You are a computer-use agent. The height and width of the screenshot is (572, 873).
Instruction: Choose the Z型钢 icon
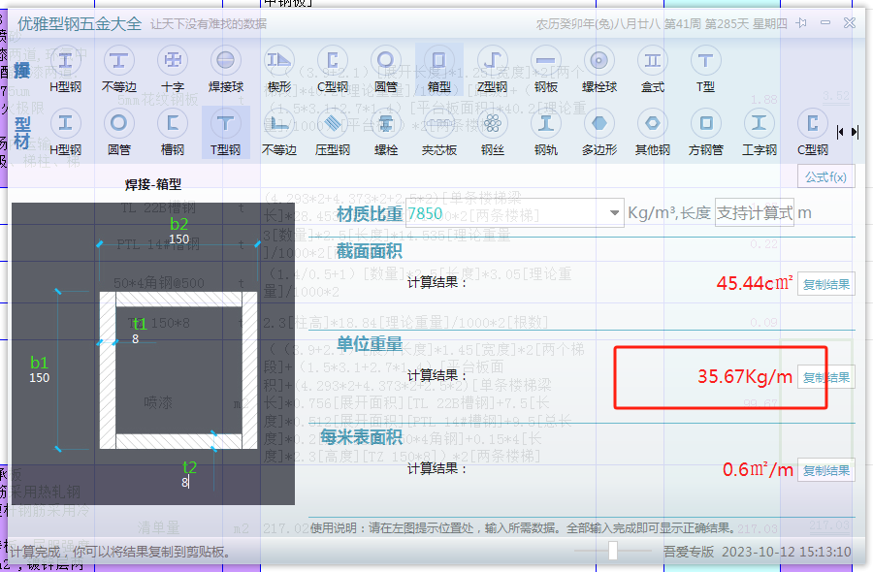pos(492,70)
